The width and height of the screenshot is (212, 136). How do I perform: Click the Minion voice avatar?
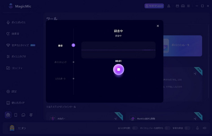pos(12,128)
